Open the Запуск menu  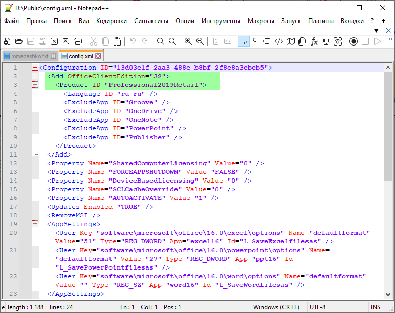[291, 21]
